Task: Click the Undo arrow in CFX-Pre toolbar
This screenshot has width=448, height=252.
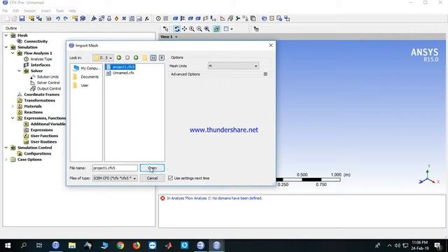Action: pos(58,19)
